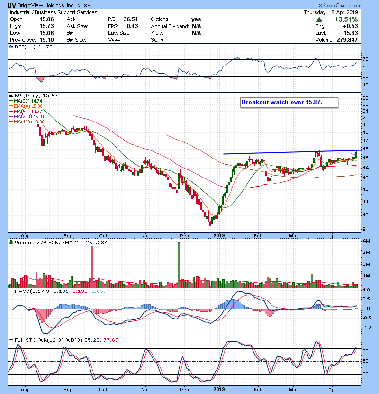This screenshot has width=379, height=394.
Task: Click the MACD(8,17,9) indicator label
Action: coord(33,291)
